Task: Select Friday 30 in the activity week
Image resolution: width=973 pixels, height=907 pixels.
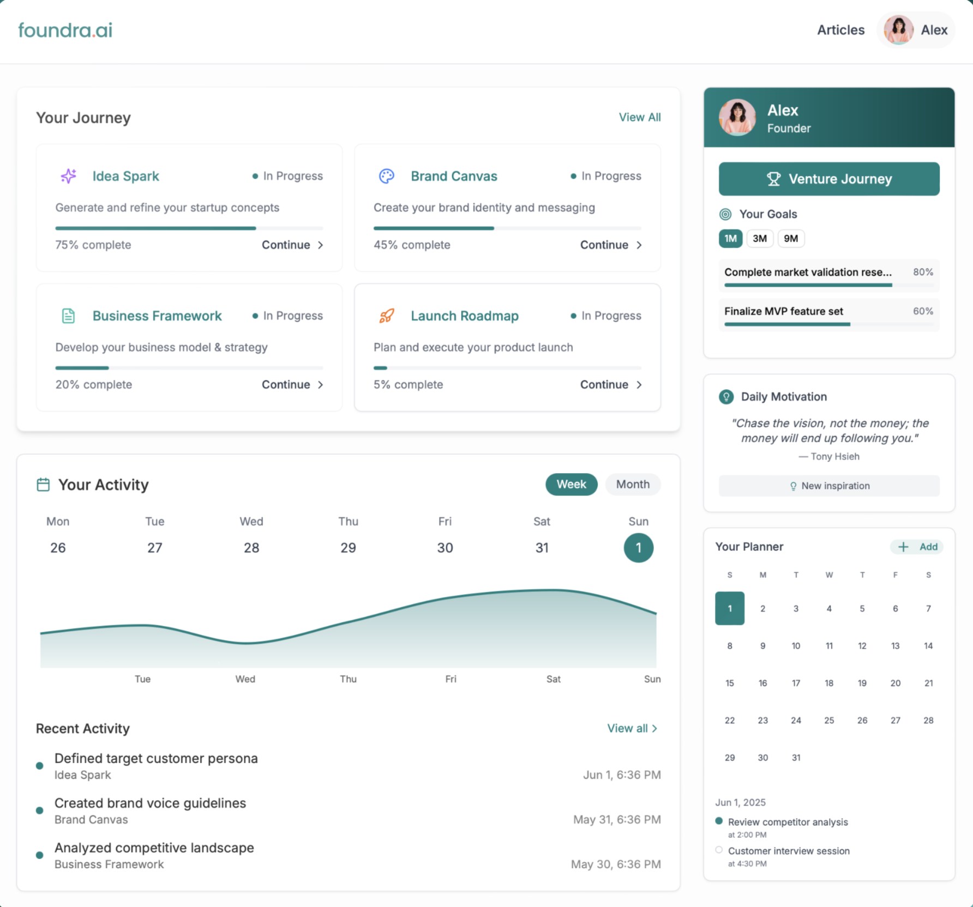Action: click(445, 548)
